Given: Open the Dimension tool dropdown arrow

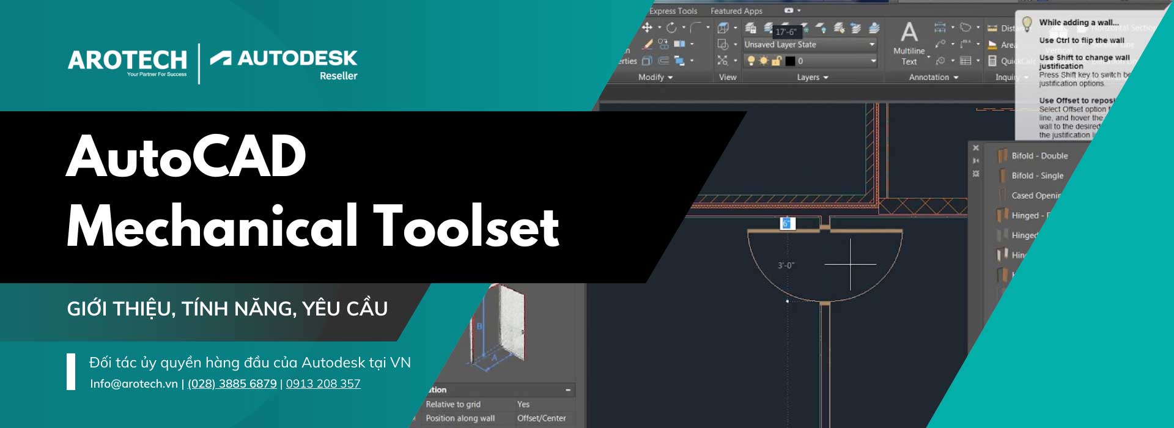Looking at the screenshot, I should (x=953, y=27).
